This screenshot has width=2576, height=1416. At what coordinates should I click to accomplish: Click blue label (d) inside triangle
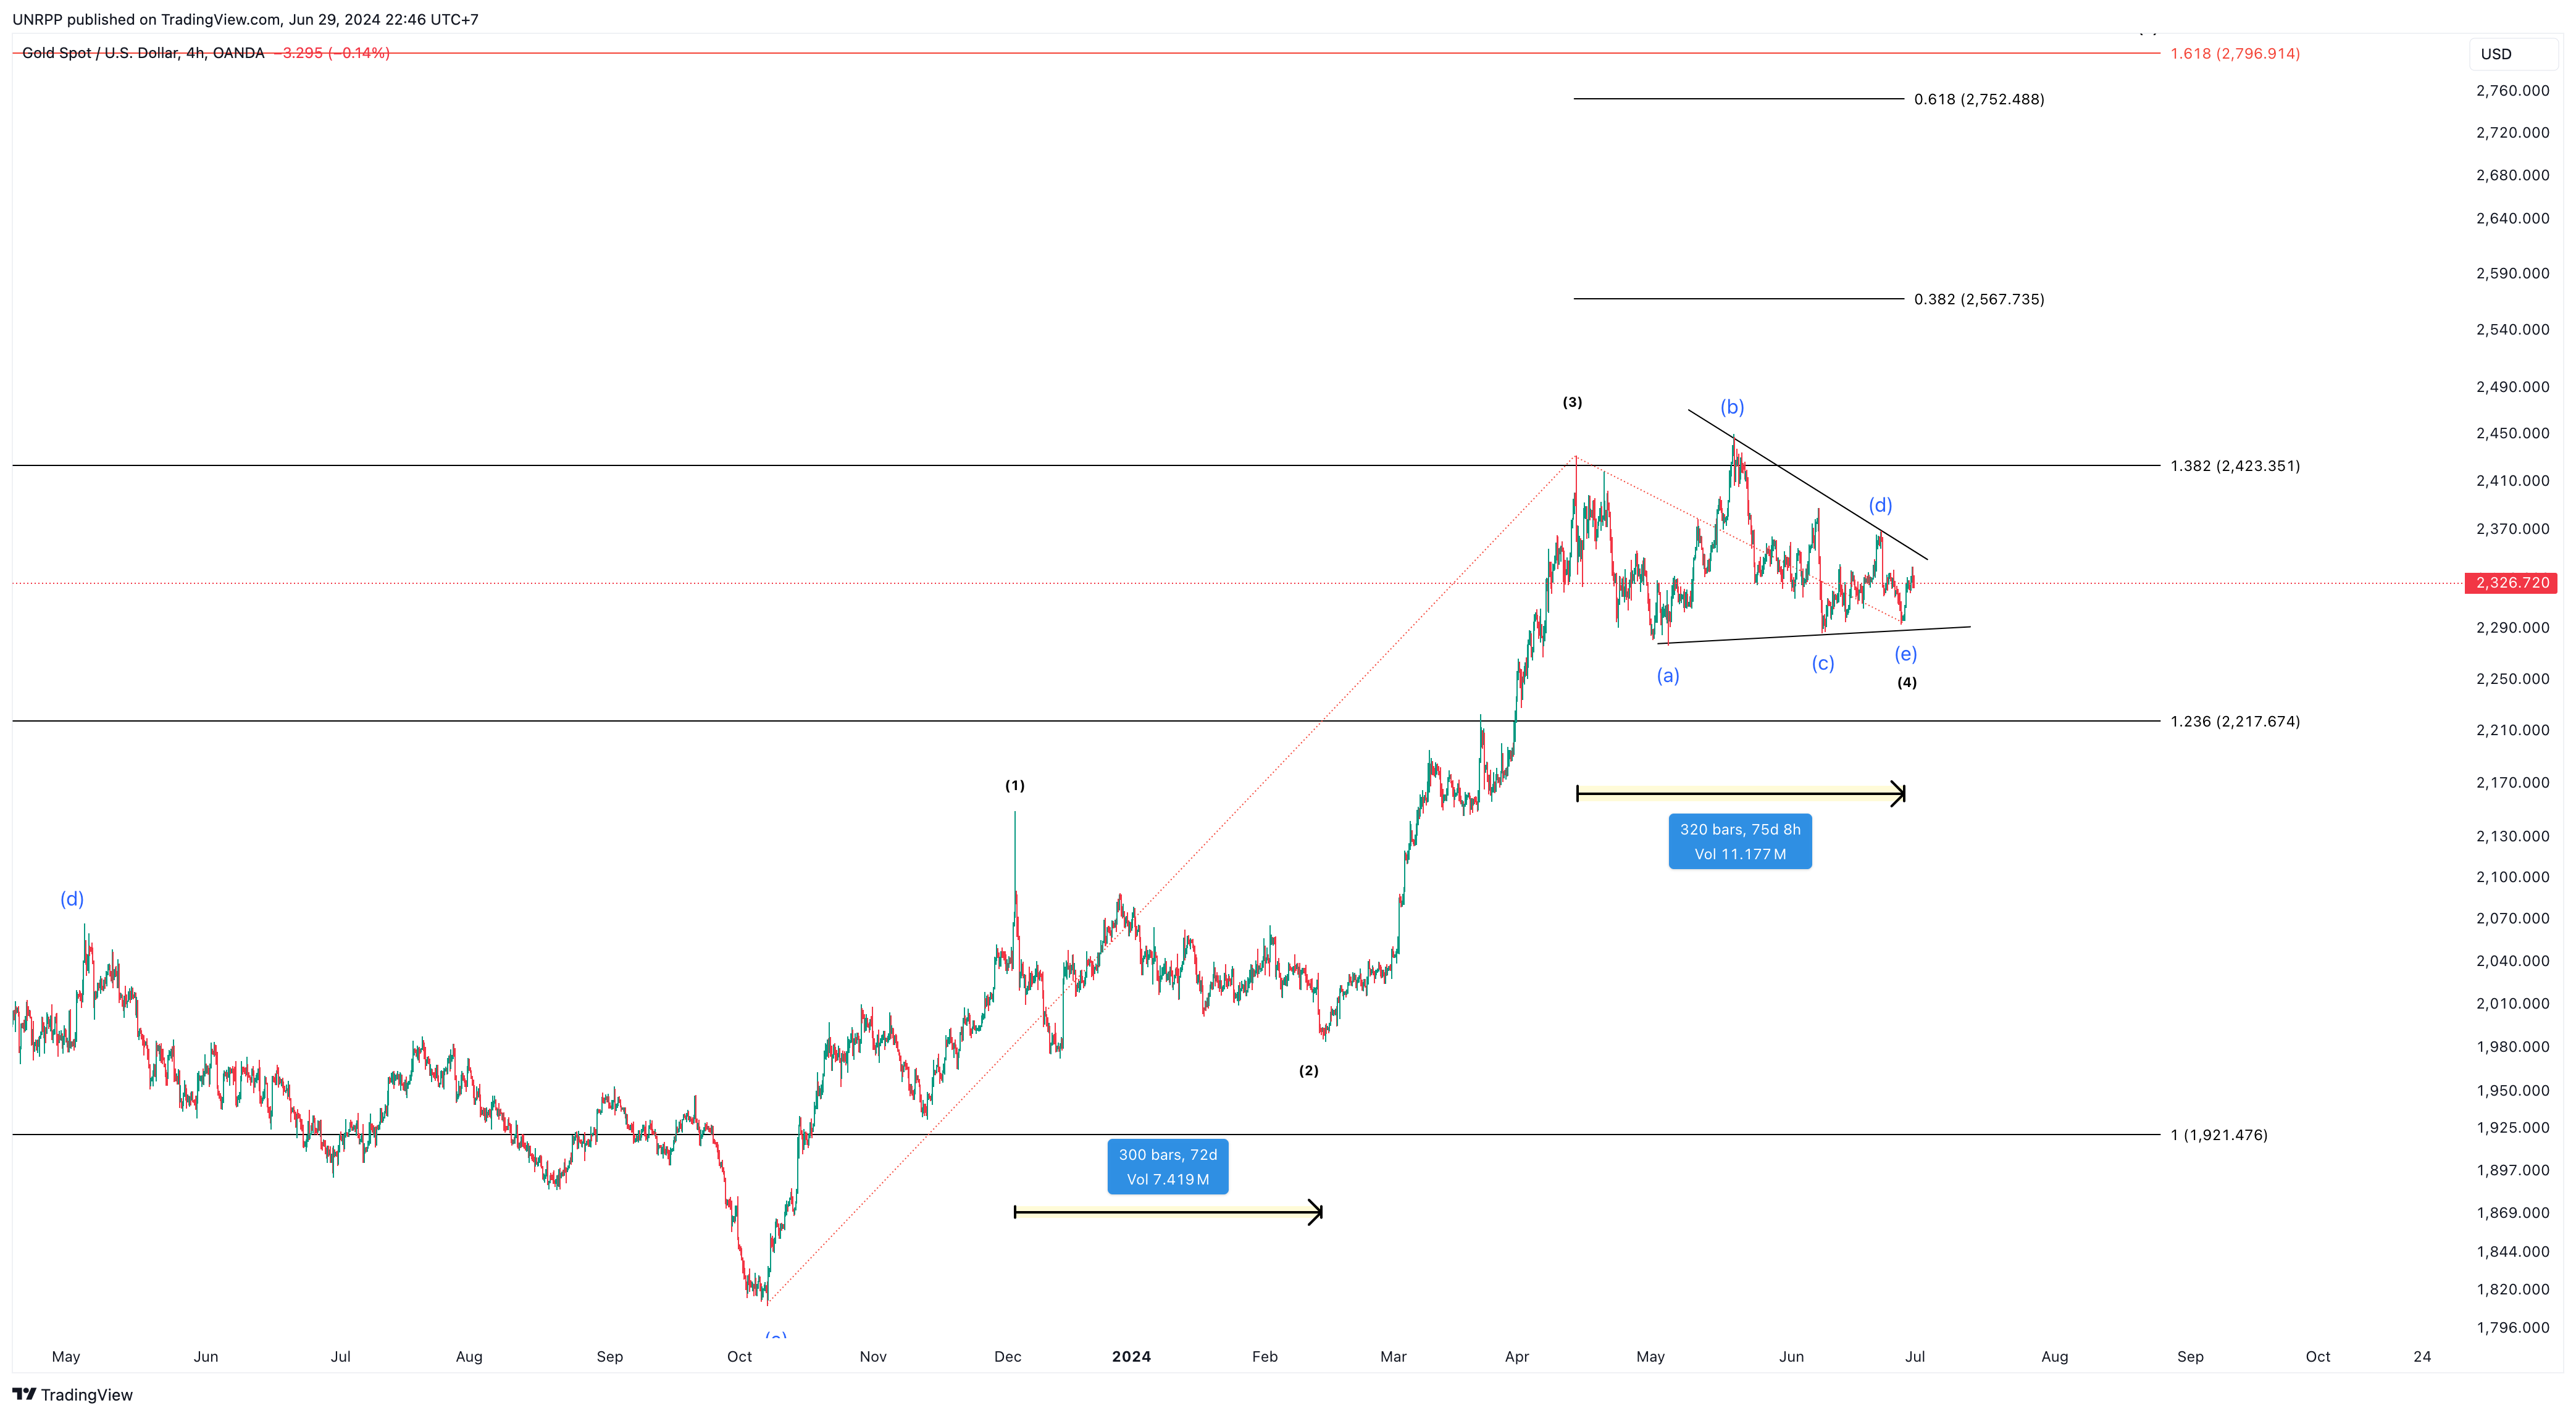point(1880,504)
